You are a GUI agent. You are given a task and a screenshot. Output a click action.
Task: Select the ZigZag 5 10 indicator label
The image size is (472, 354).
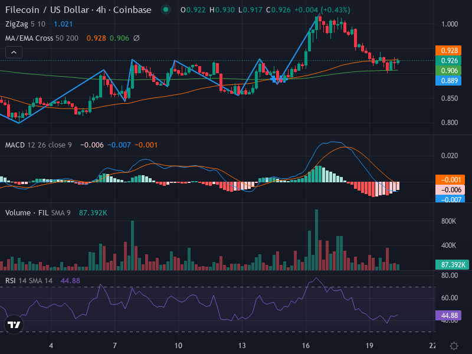(25, 24)
